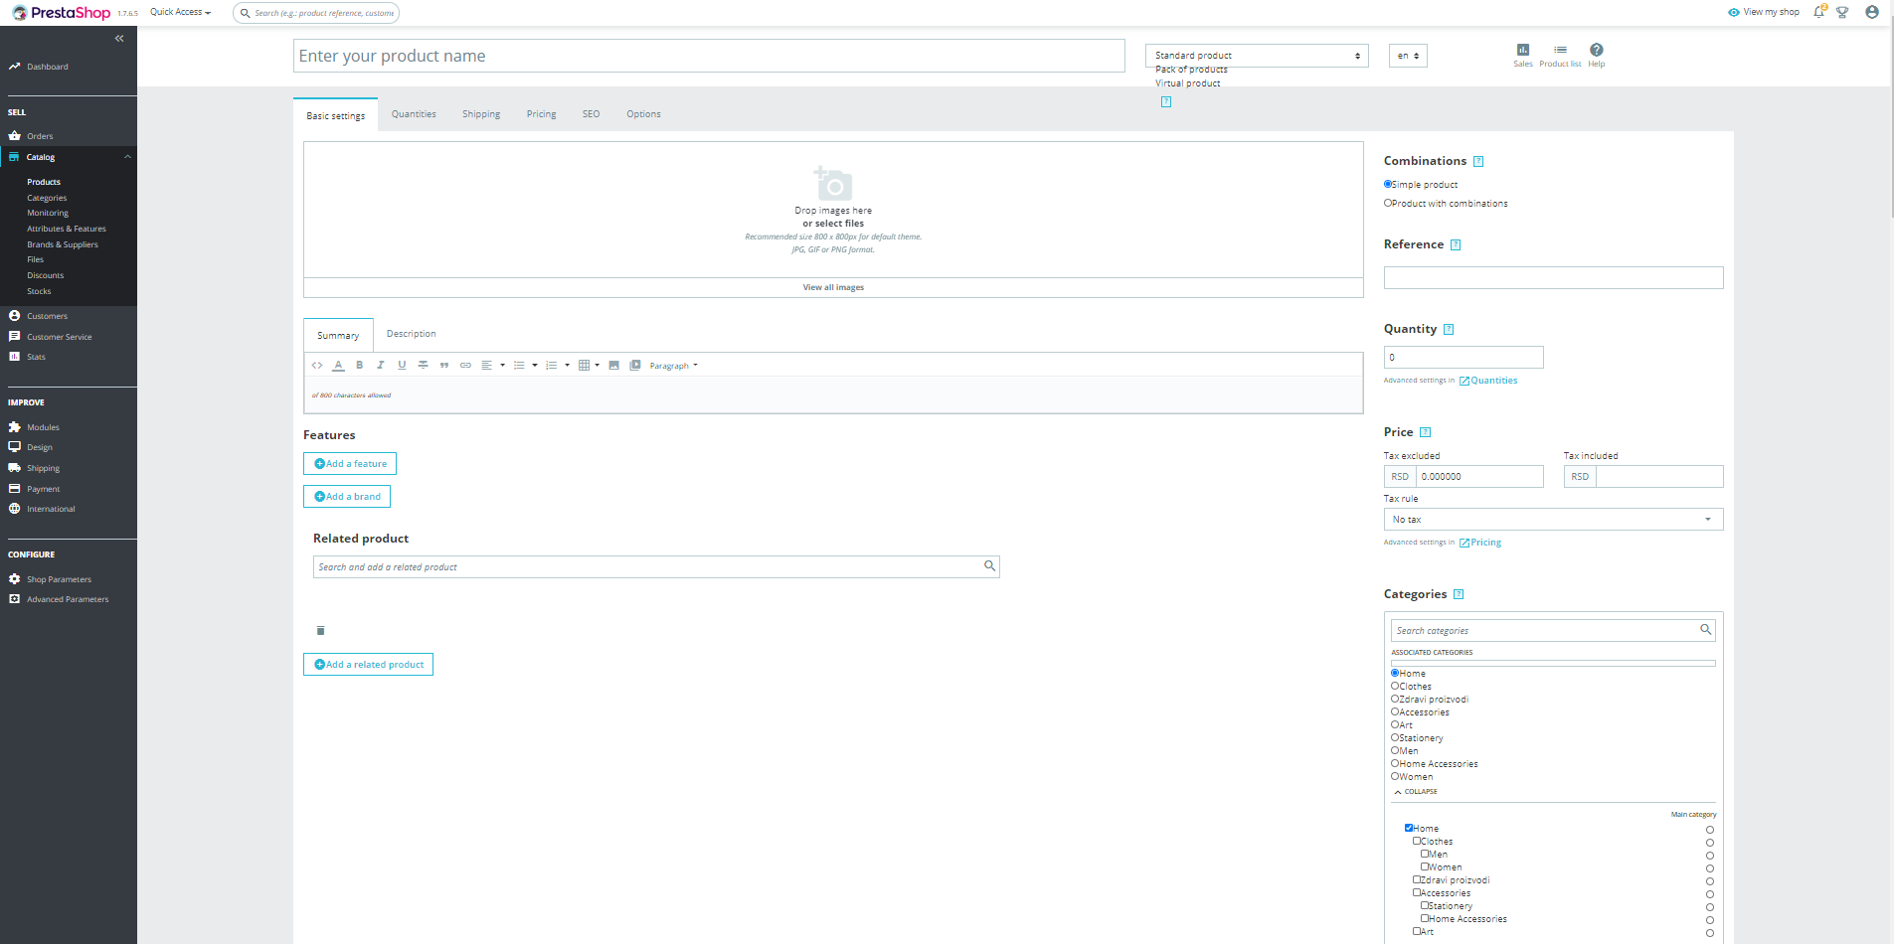Switch to the Description tab
The image size is (1894, 944).
(x=411, y=334)
